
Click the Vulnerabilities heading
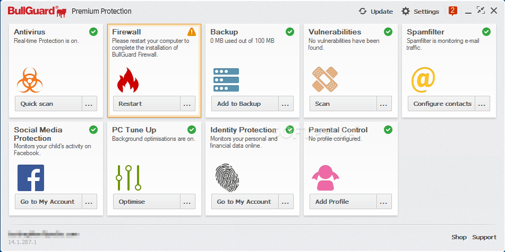(x=335, y=32)
